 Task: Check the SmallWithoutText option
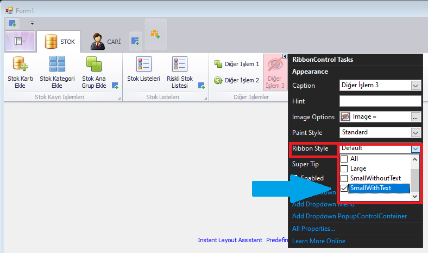(x=344, y=178)
